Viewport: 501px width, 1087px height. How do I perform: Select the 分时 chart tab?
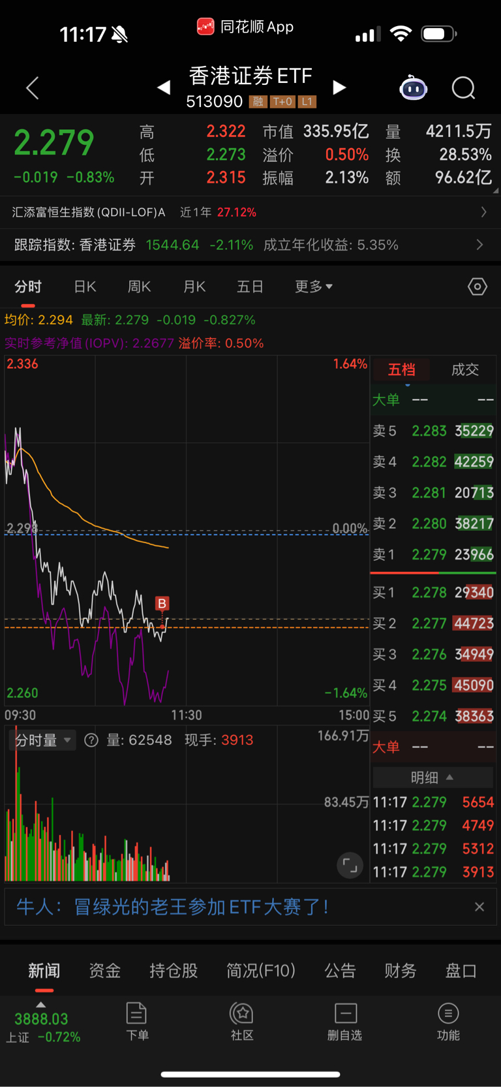tap(28, 287)
